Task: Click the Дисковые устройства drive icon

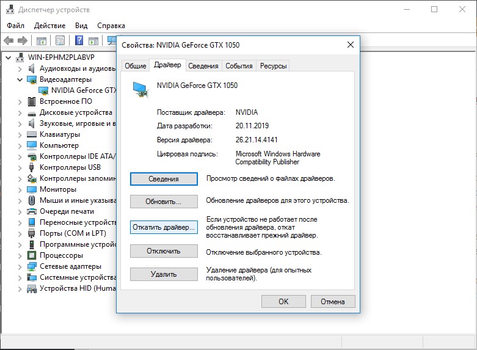Action: click(x=32, y=114)
